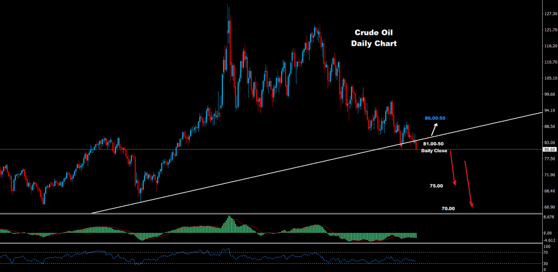Viewport: 558px width, 272px height.
Task: Click the 94.10 price axis label
Action: 549,110
